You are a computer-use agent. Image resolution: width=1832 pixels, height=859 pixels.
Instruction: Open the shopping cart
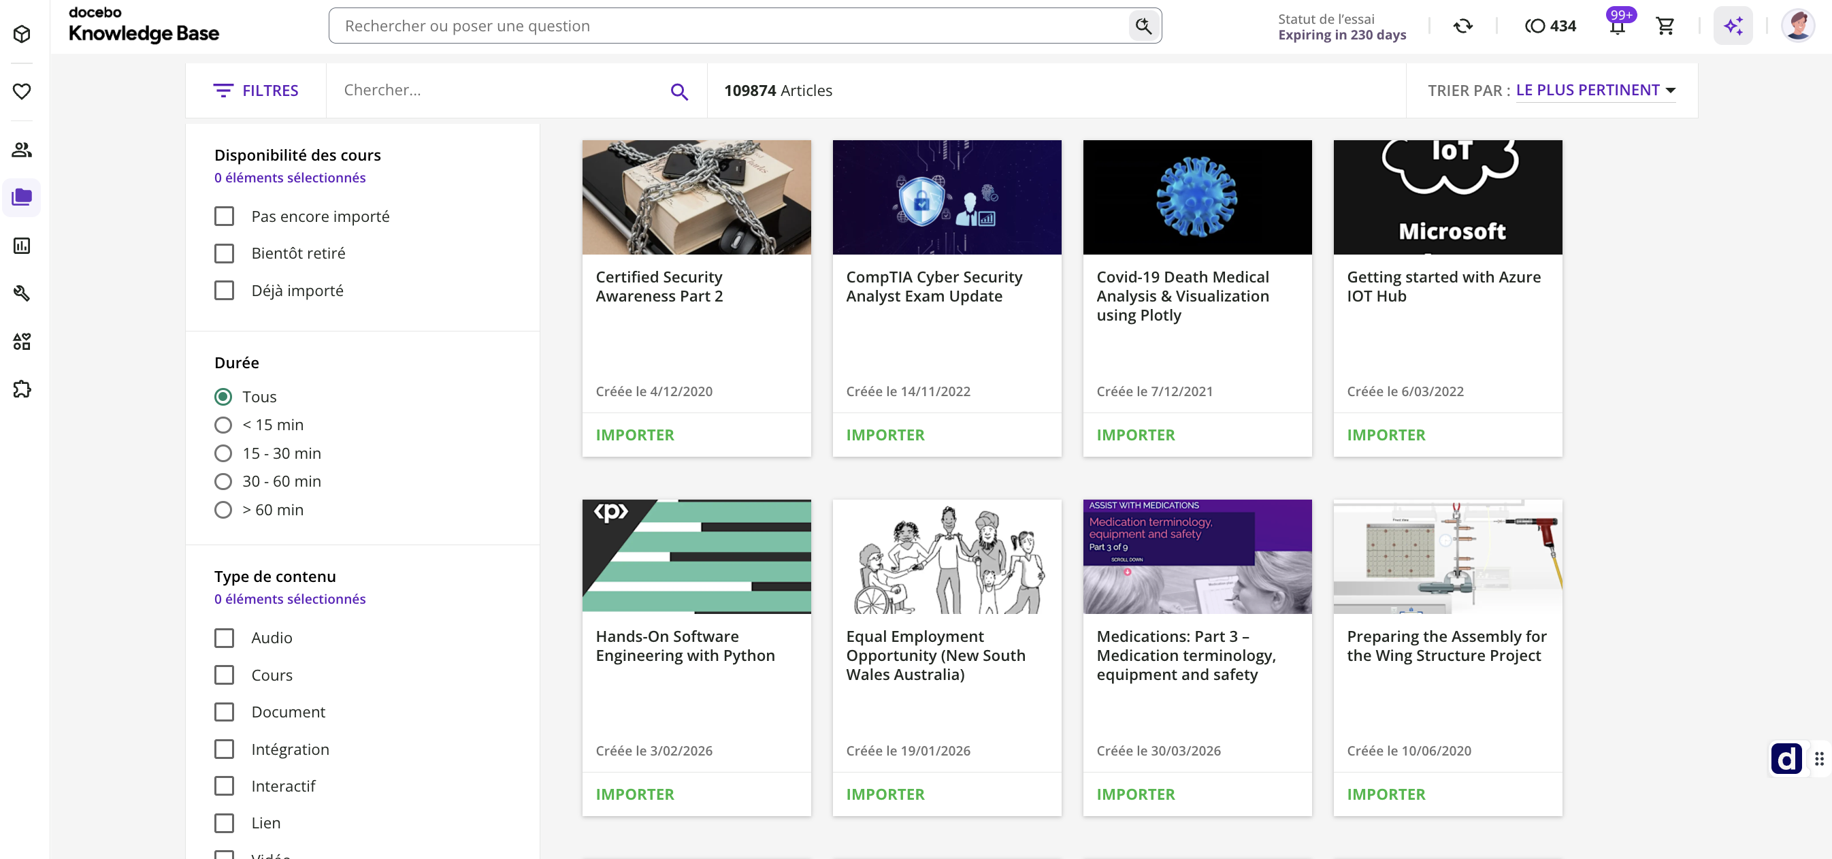coord(1665,26)
